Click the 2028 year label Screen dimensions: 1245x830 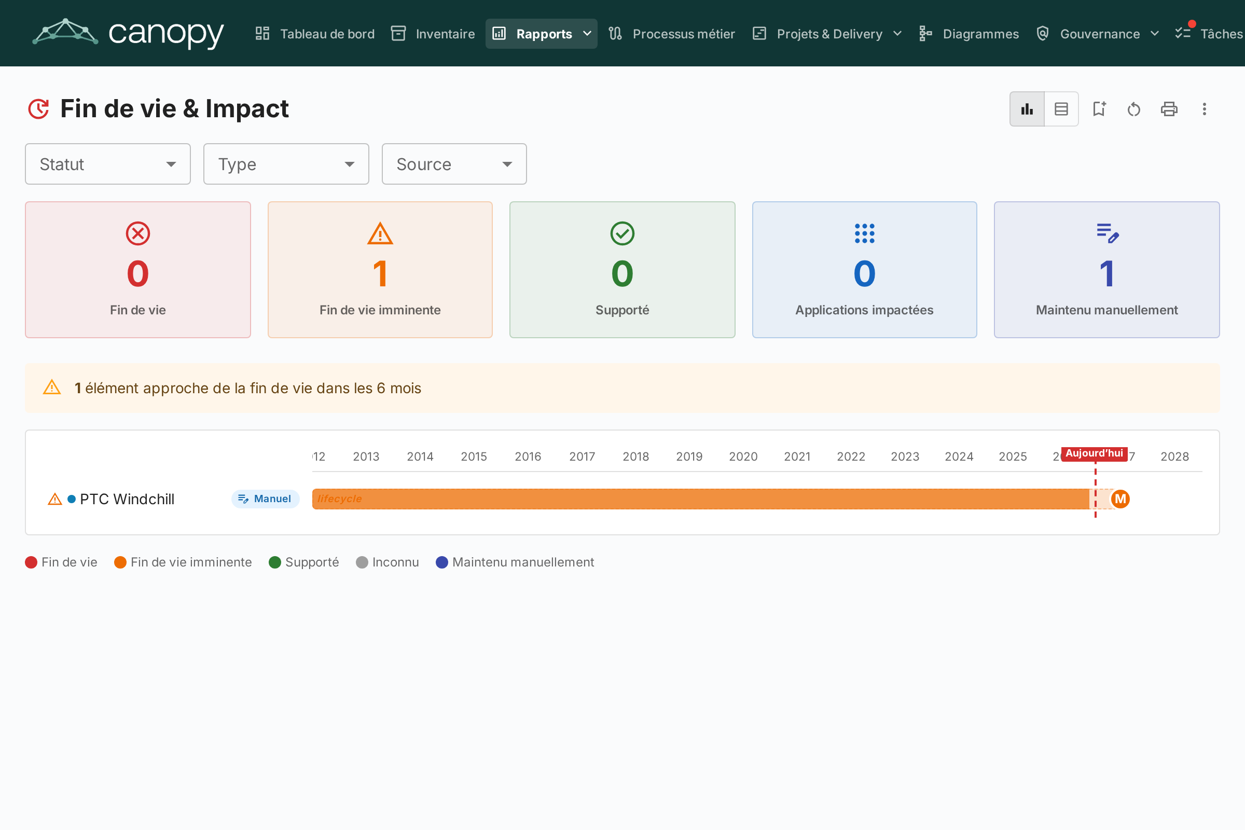pos(1174,457)
